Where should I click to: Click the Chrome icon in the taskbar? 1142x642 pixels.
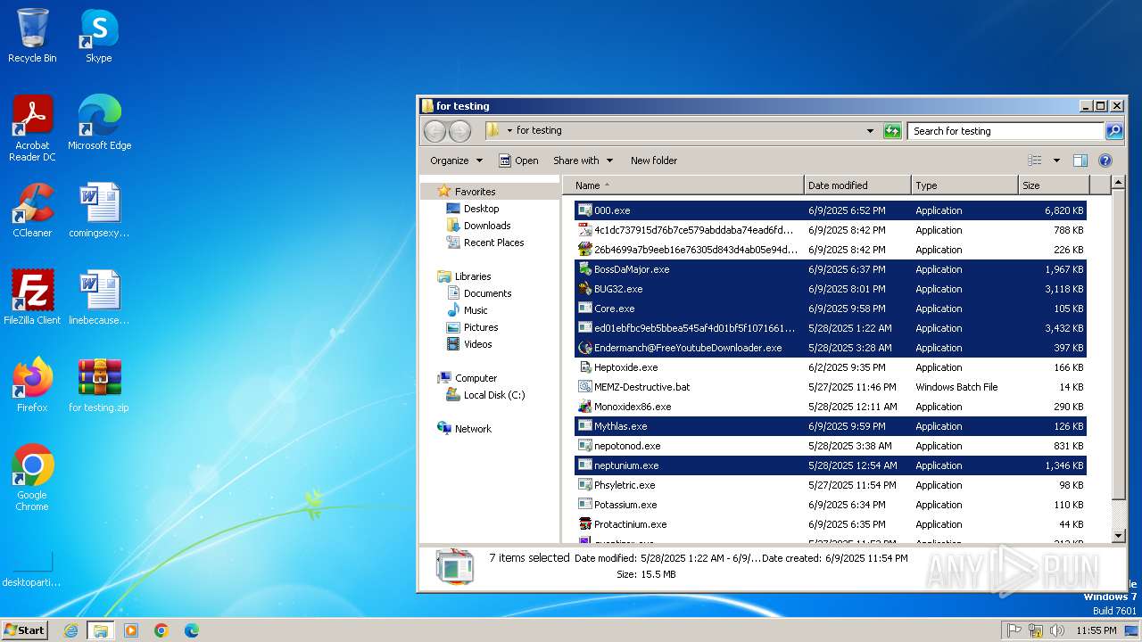tap(161, 630)
